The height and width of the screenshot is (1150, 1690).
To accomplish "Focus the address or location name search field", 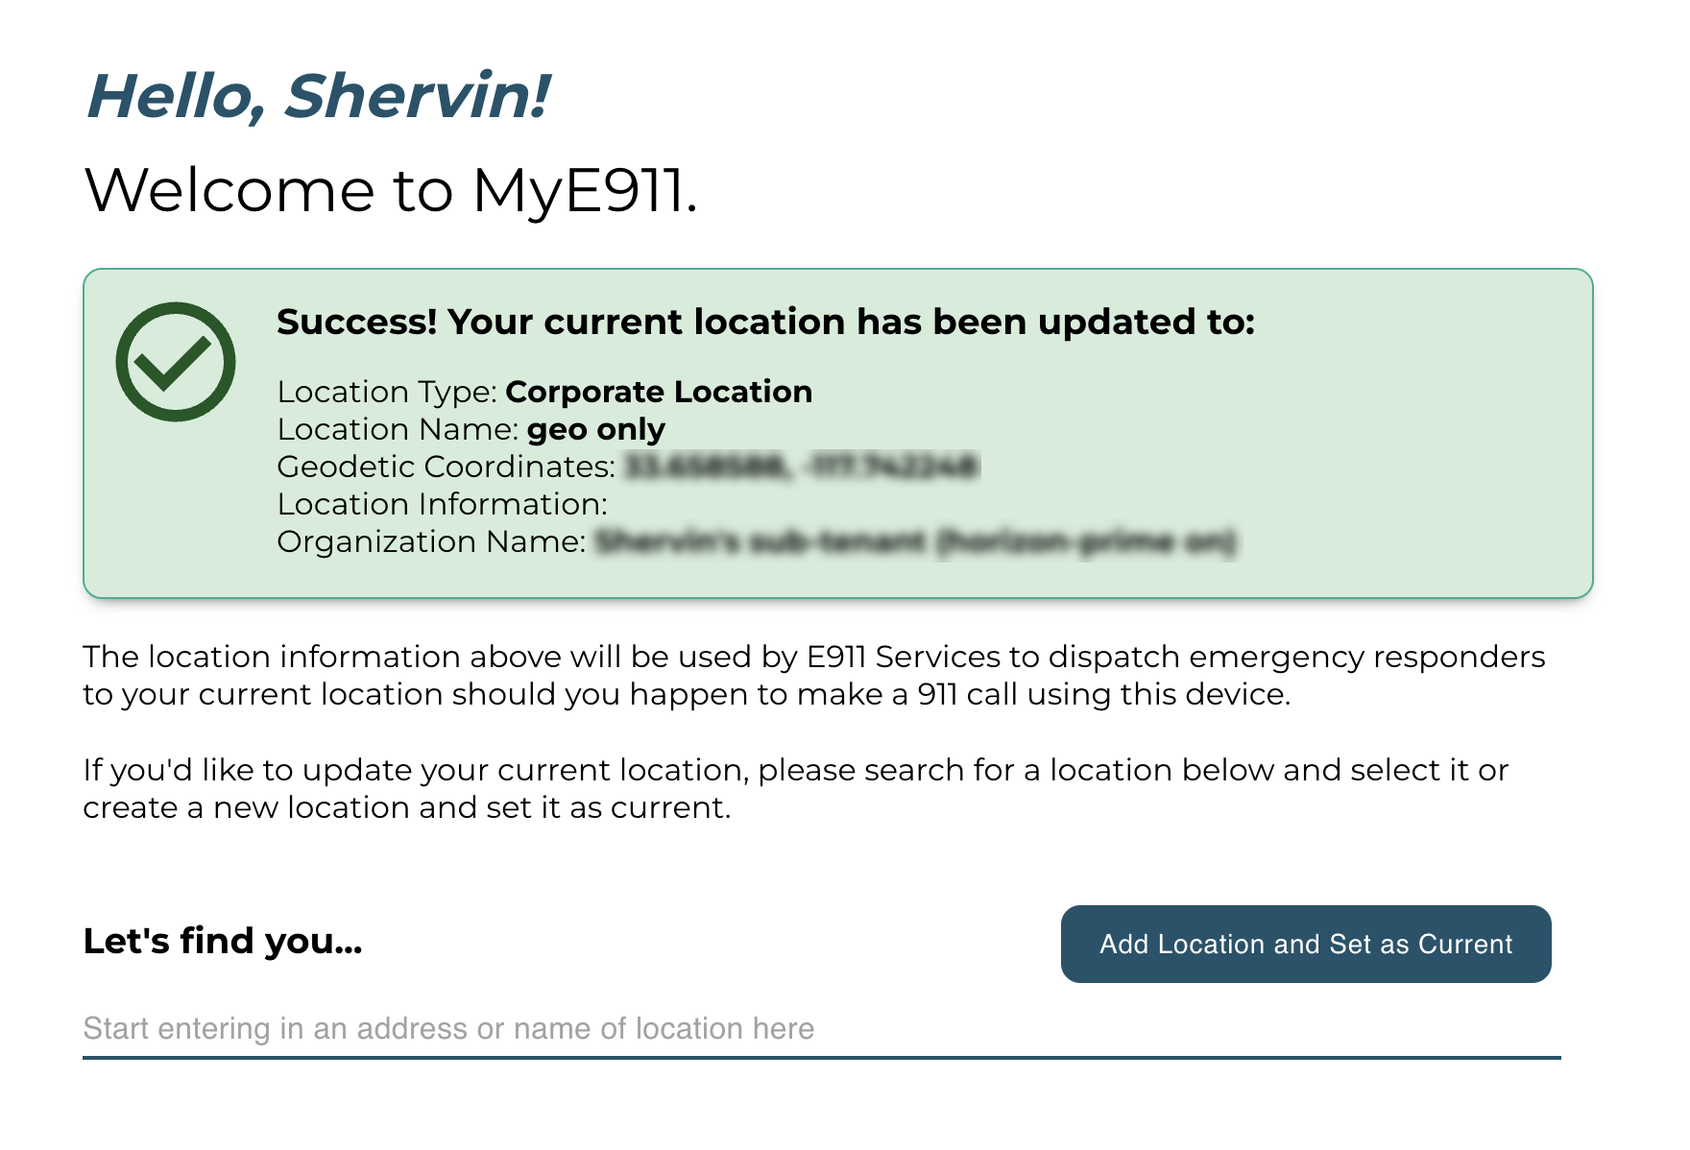I will 822,1028.
